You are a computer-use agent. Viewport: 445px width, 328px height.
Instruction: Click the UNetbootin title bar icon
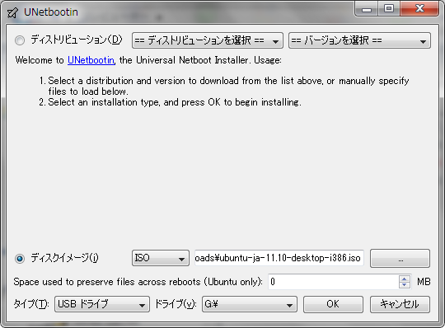12,12
